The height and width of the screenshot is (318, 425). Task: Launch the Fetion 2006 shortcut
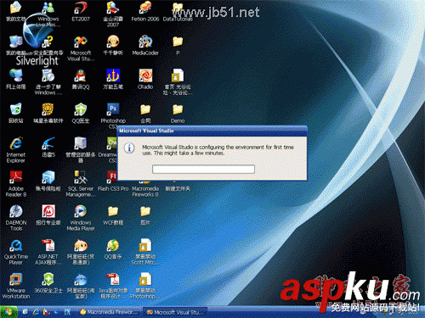click(145, 8)
